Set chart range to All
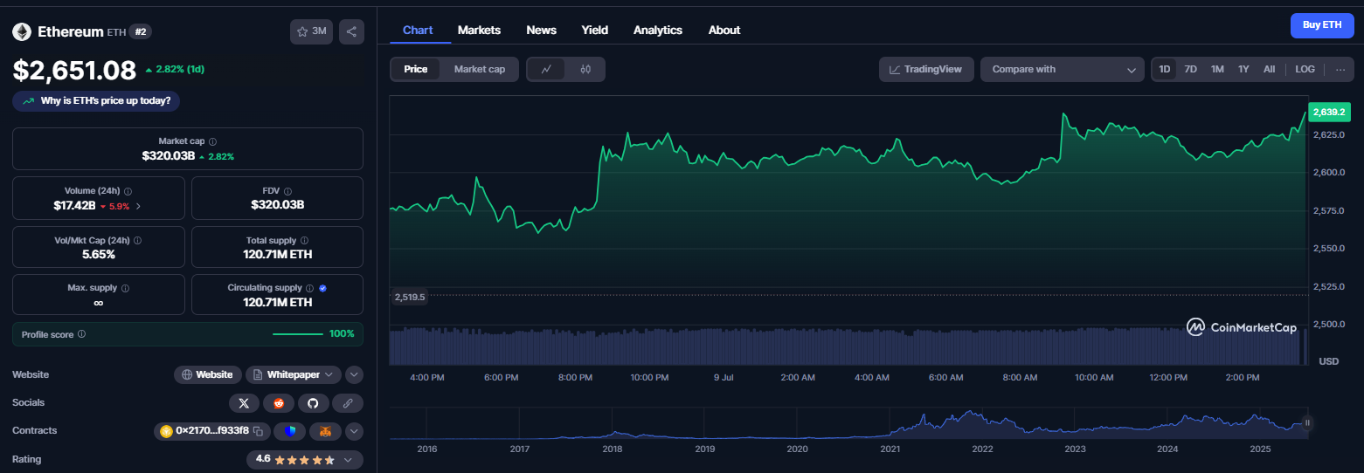Viewport: 1364px width, 473px height. click(x=1269, y=69)
